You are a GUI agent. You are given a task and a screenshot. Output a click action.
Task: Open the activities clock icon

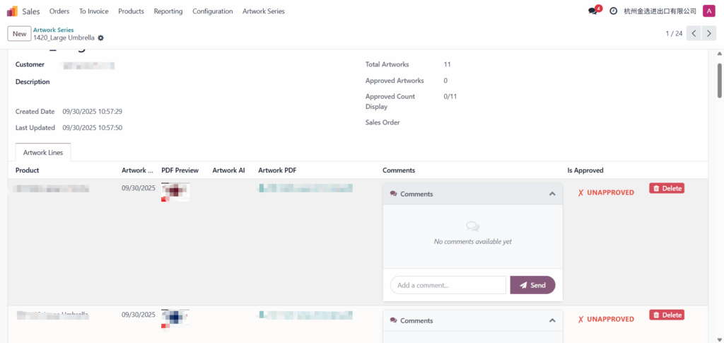tap(613, 11)
